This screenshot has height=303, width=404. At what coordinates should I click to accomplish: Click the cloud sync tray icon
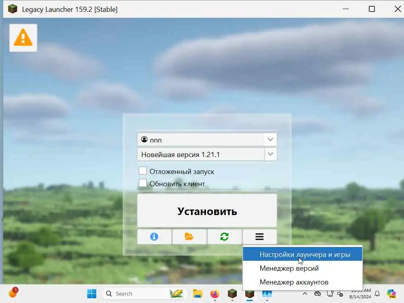coord(318,294)
